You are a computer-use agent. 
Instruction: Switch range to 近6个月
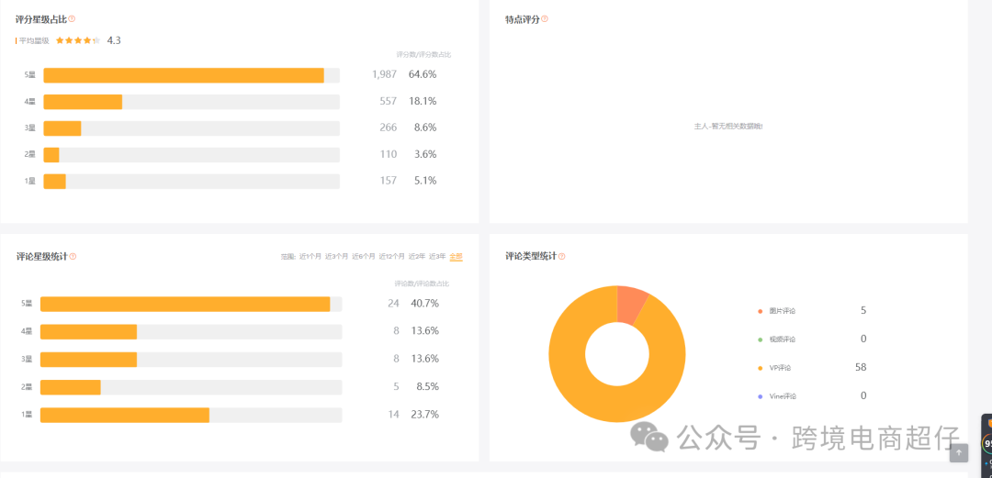(x=364, y=257)
